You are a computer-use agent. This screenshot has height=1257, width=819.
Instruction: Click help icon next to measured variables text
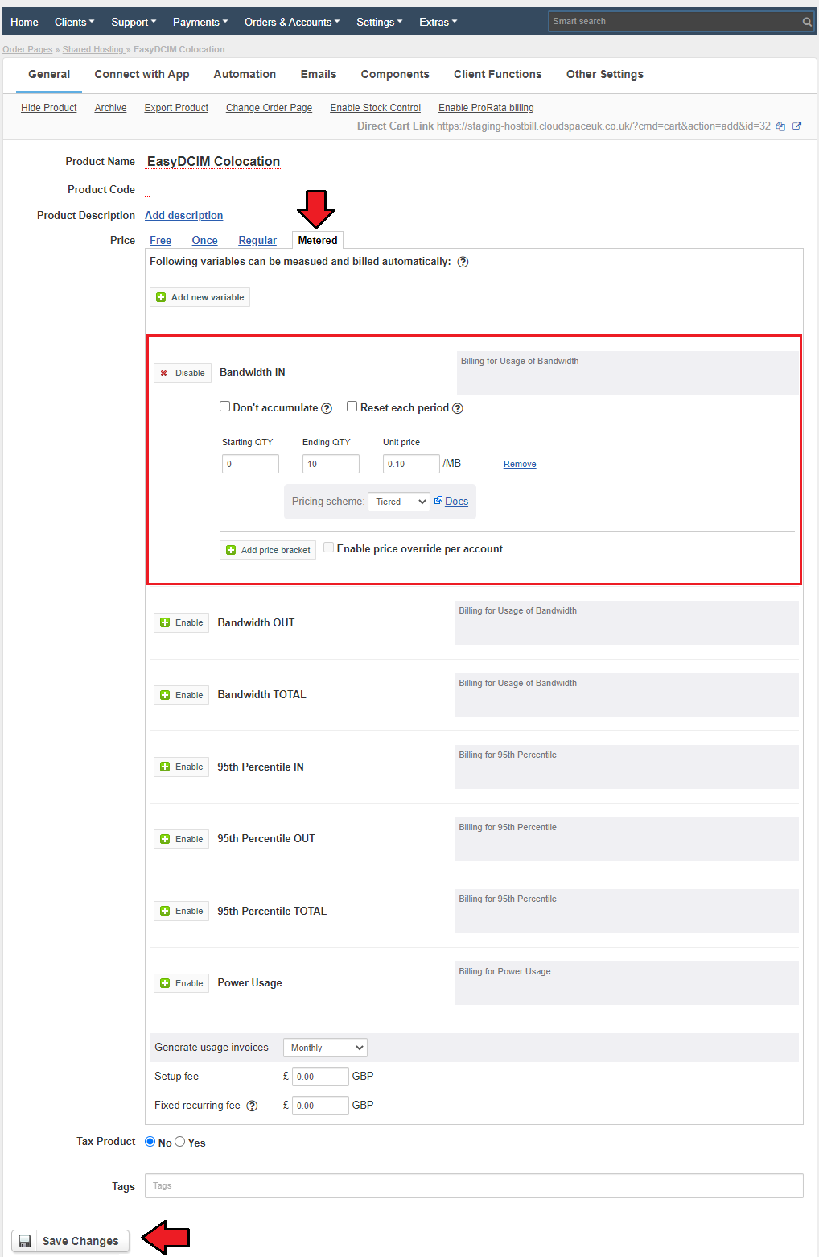click(x=463, y=262)
